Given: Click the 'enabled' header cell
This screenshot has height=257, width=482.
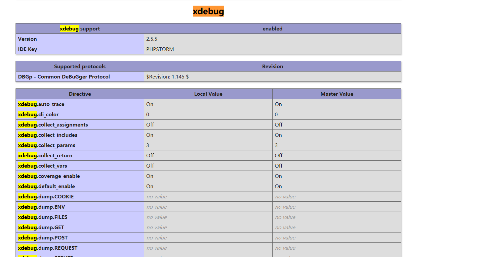Looking at the screenshot, I should tap(272, 28).
